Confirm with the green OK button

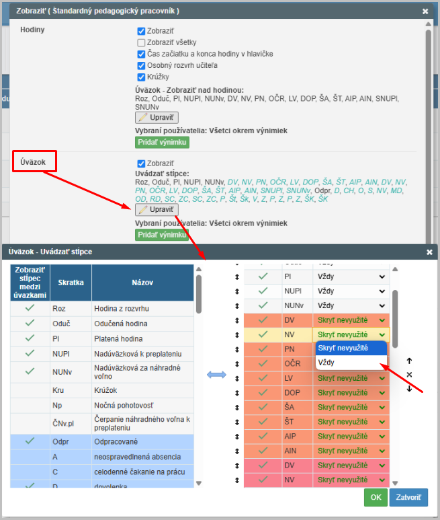[x=376, y=497]
